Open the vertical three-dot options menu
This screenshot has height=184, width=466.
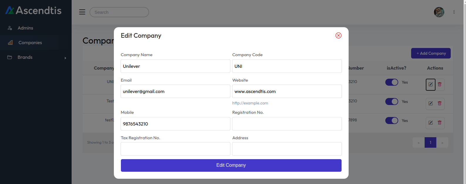pyautogui.click(x=454, y=12)
